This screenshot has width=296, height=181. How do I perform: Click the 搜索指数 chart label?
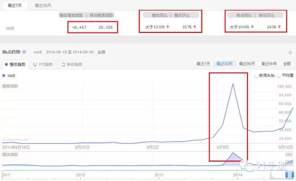[10, 86]
